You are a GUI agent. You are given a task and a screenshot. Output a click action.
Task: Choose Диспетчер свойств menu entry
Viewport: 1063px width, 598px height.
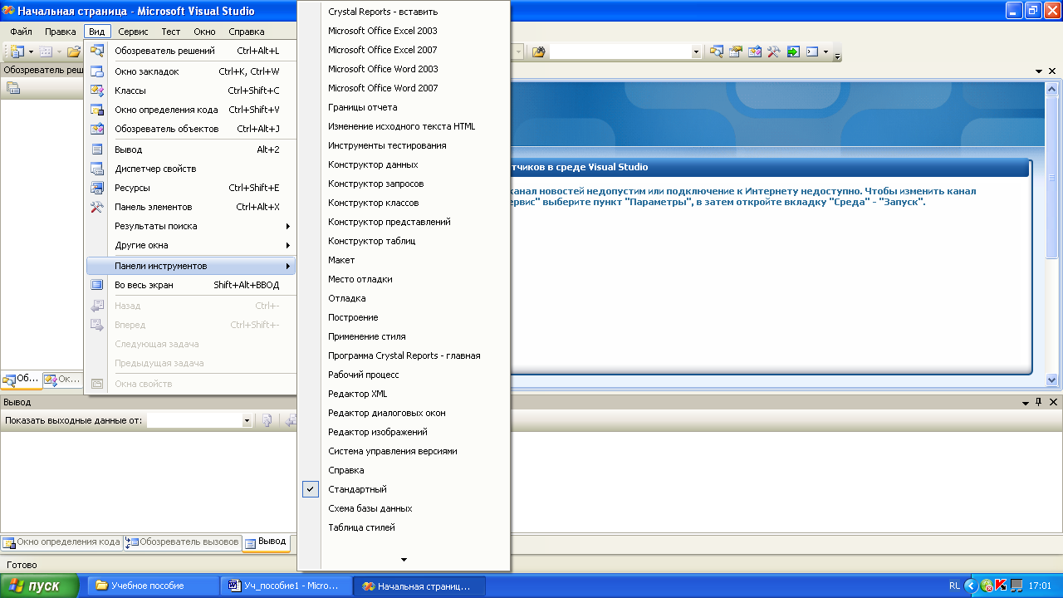click(x=191, y=169)
